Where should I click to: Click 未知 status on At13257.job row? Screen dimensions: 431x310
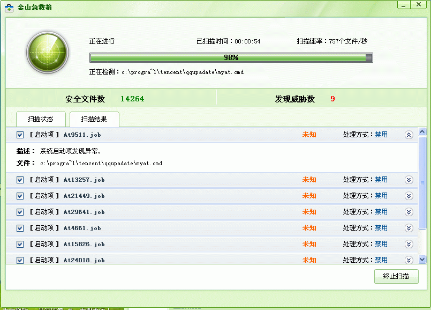[x=309, y=180]
